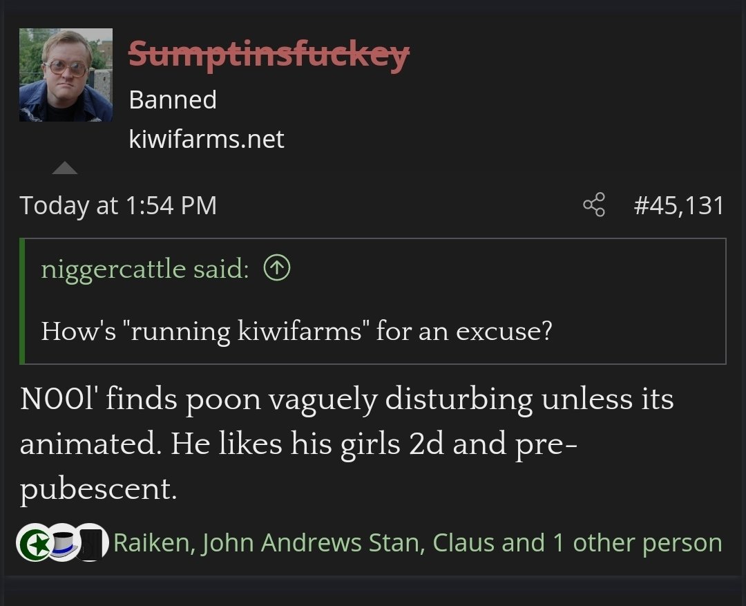This screenshot has width=746, height=606.
Task: Open the Today at 1:54 PM timestamp link
Action: tap(118, 206)
